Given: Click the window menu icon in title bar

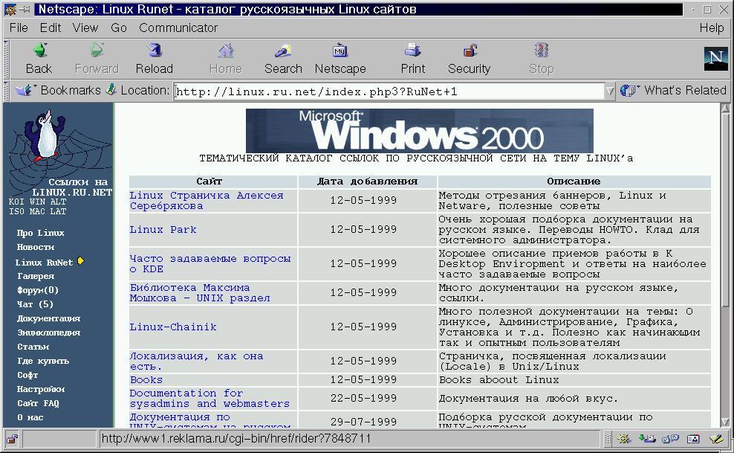Looking at the screenshot, I should [10, 9].
